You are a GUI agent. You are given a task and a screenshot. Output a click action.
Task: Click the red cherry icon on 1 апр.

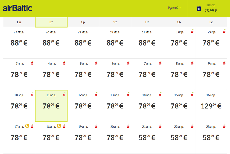pos(192,31)
